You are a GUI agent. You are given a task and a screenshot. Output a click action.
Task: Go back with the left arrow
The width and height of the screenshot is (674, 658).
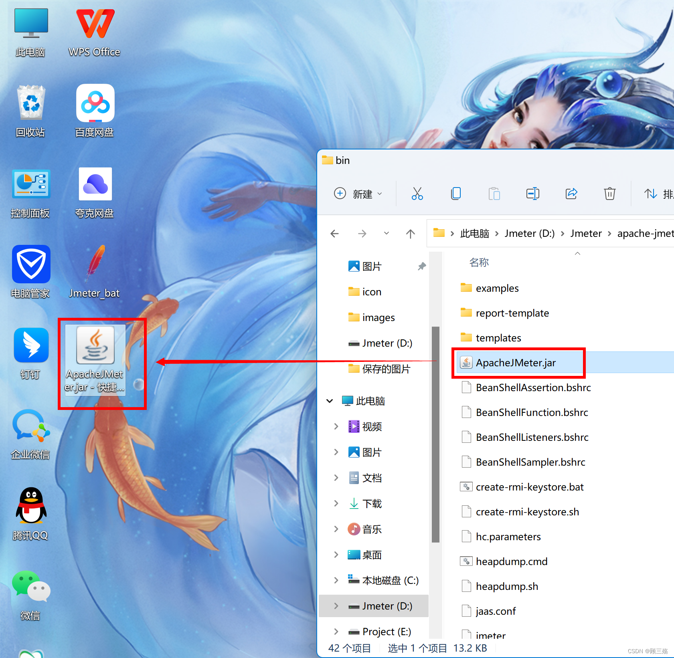(x=334, y=234)
